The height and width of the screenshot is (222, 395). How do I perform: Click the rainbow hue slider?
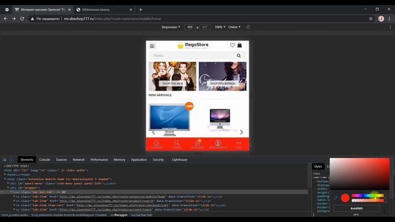[368, 195]
